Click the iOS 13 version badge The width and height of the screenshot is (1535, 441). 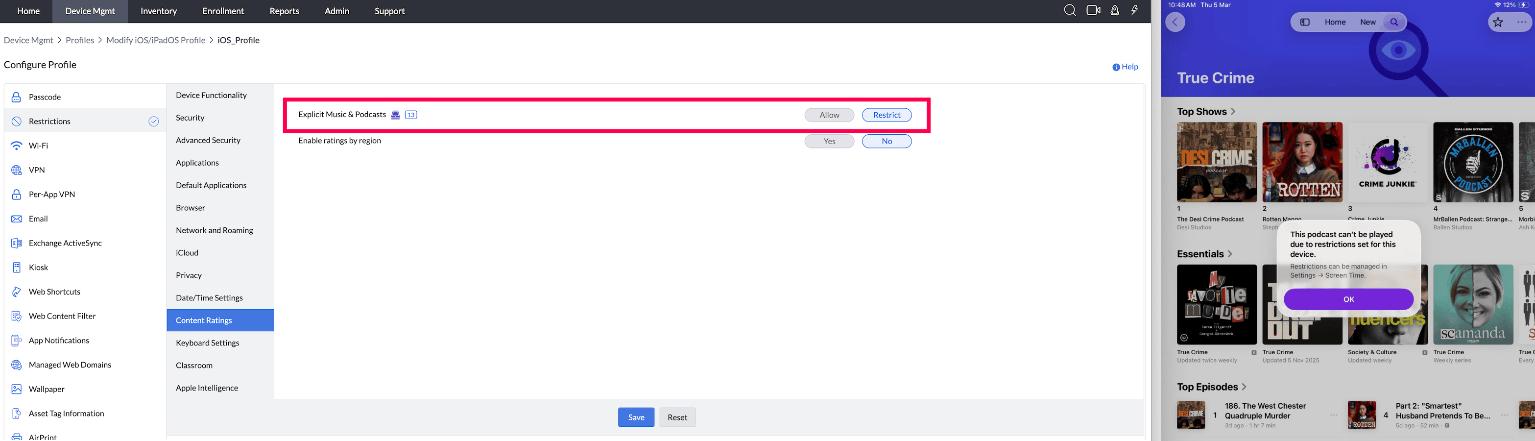coord(411,115)
